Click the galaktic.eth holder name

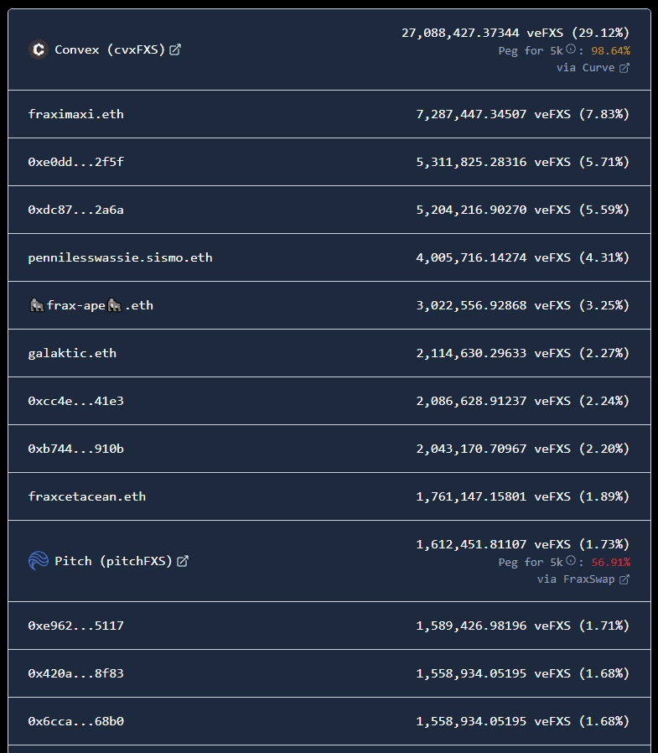point(72,353)
